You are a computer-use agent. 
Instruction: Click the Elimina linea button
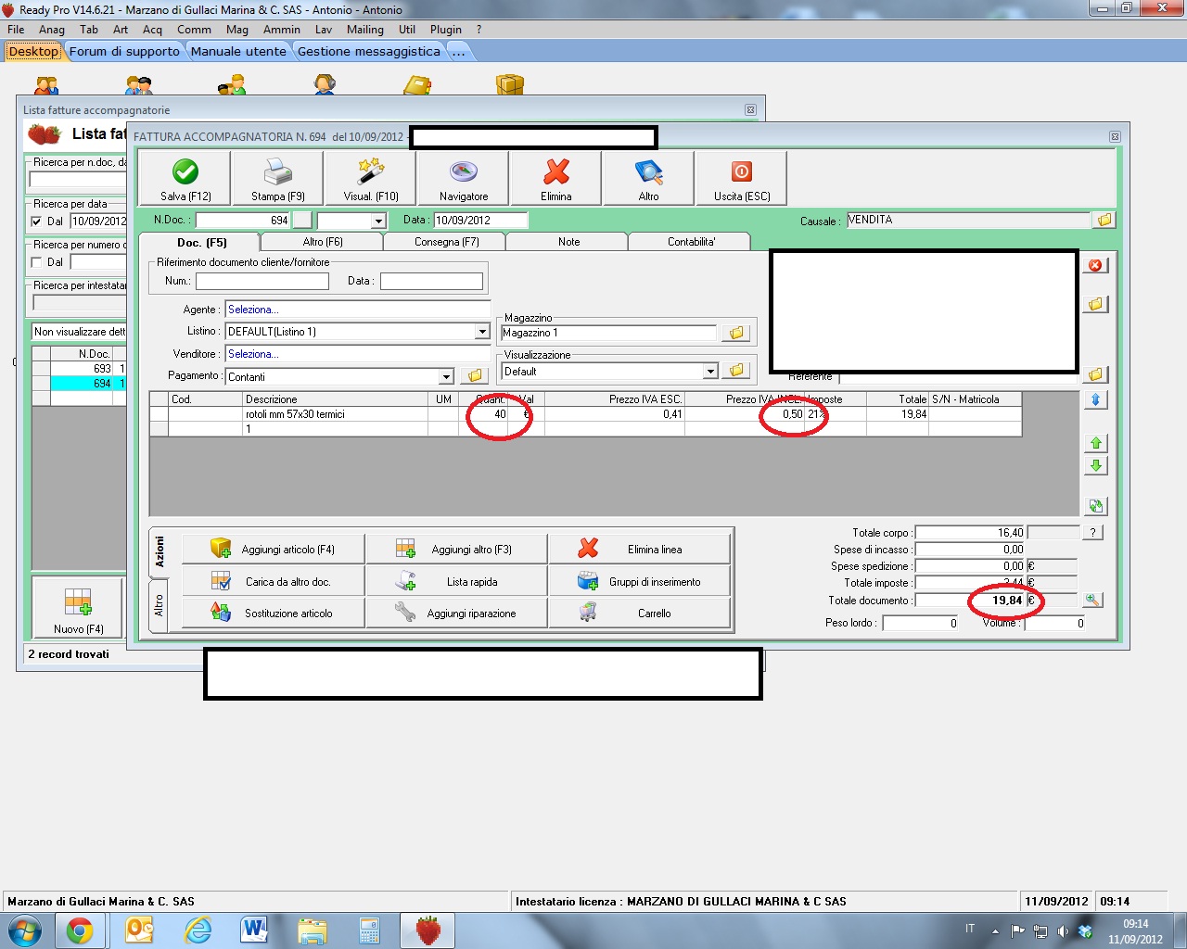tap(640, 549)
